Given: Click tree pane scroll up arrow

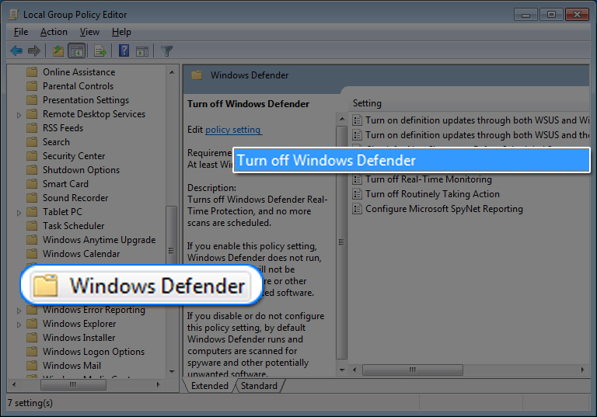Looking at the screenshot, I should point(172,72).
